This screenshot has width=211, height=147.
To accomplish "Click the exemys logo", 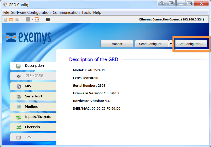I will (x=29, y=38).
